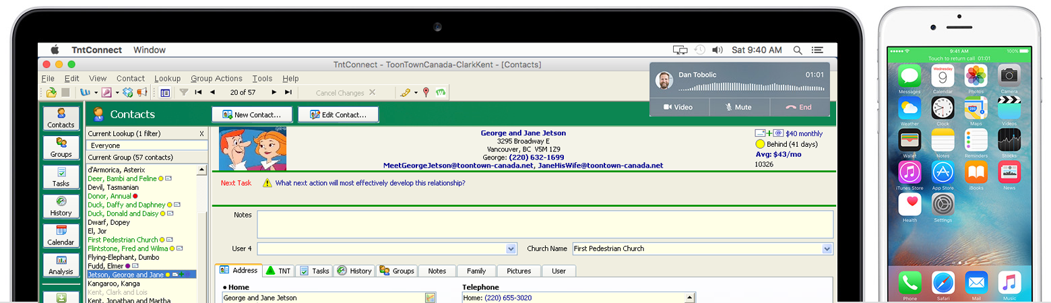The image size is (1051, 303).
Task: Jump to the last contact record
Action: pyautogui.click(x=288, y=92)
